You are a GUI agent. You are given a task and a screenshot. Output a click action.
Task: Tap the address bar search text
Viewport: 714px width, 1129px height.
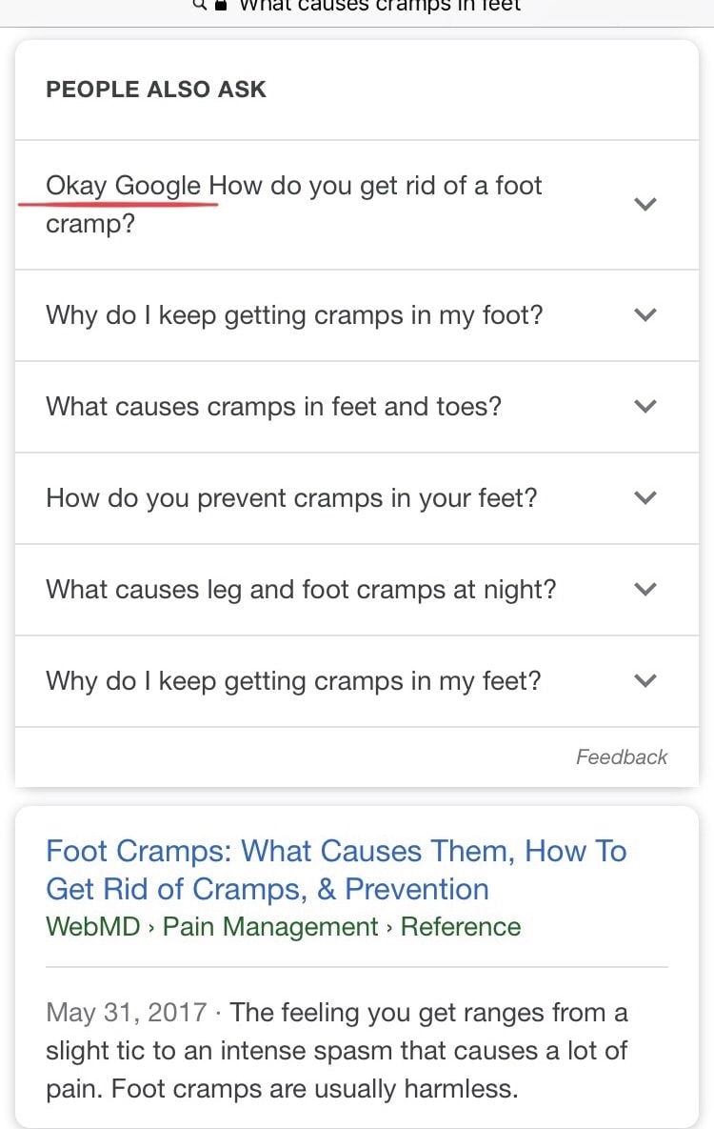379,6
